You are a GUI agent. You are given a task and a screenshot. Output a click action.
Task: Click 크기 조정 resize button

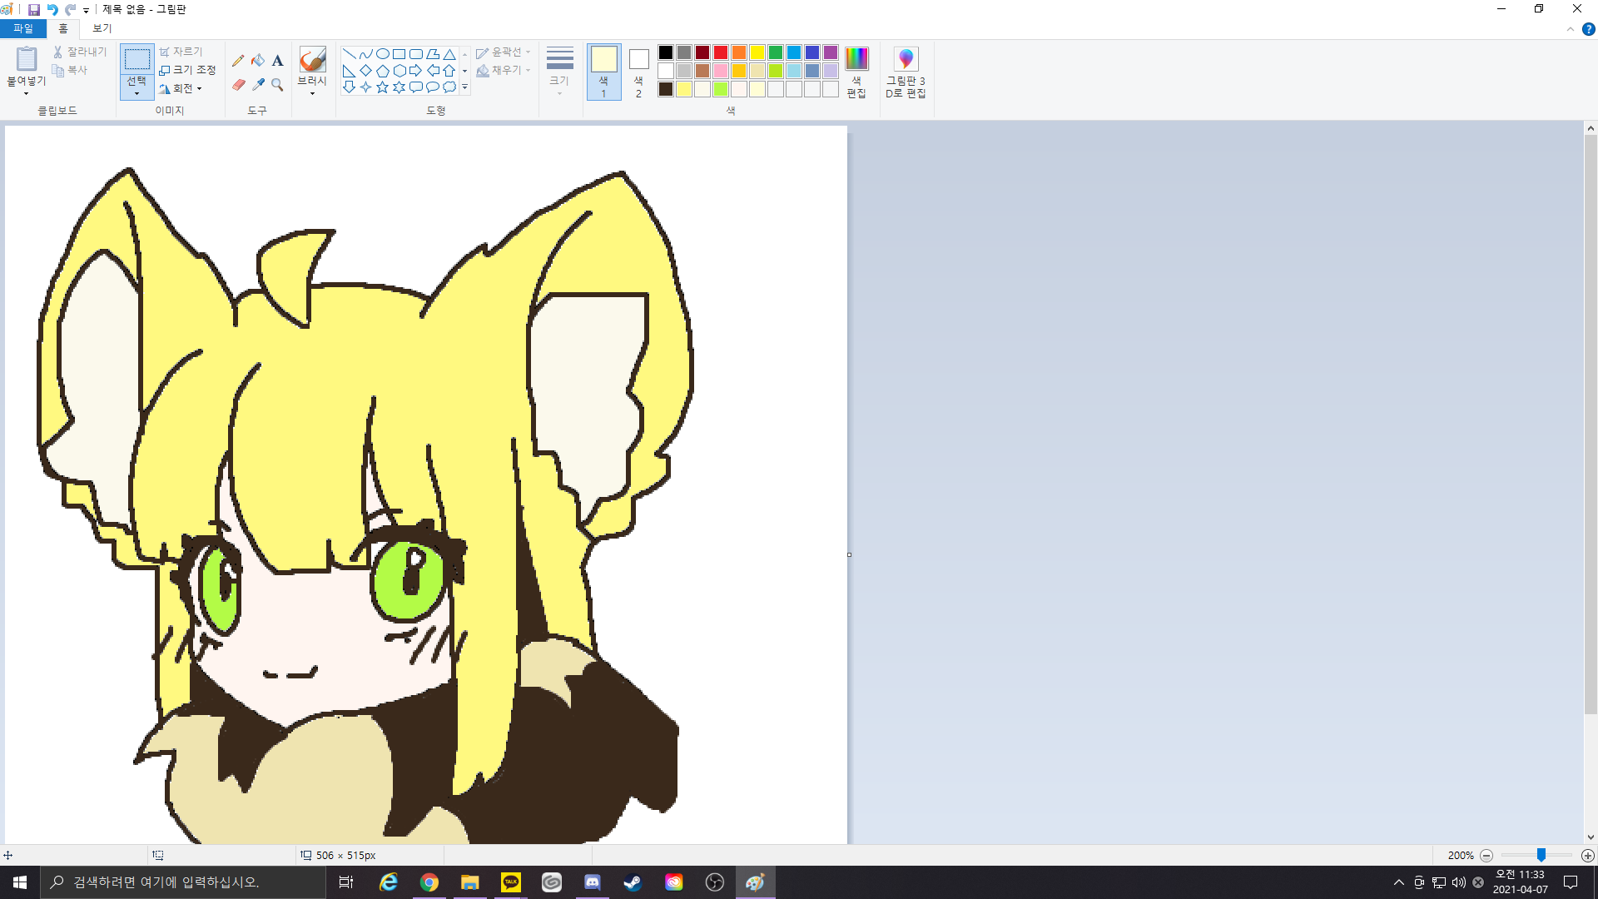tap(188, 70)
